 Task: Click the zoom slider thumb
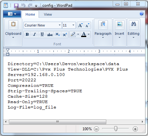(116, 129)
